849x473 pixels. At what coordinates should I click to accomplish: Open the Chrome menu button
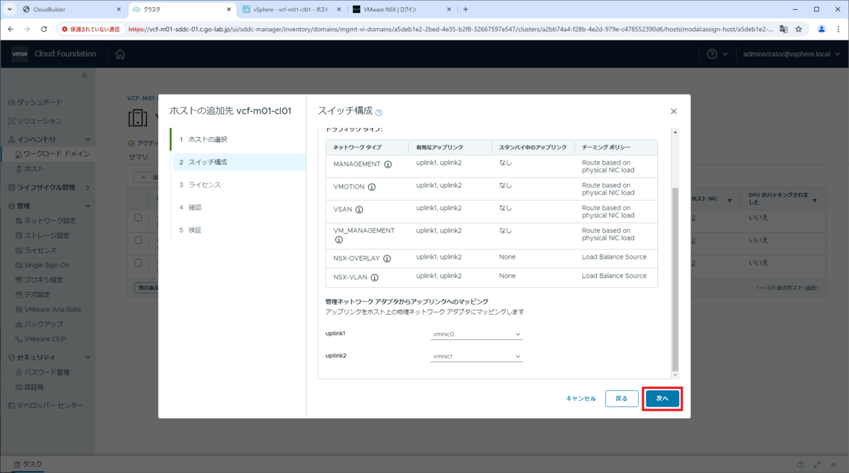pyautogui.click(x=838, y=29)
